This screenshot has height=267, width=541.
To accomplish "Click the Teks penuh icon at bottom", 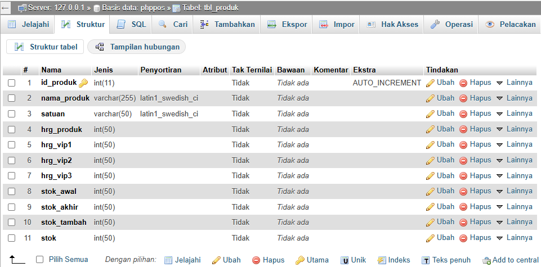I will coord(426,260).
